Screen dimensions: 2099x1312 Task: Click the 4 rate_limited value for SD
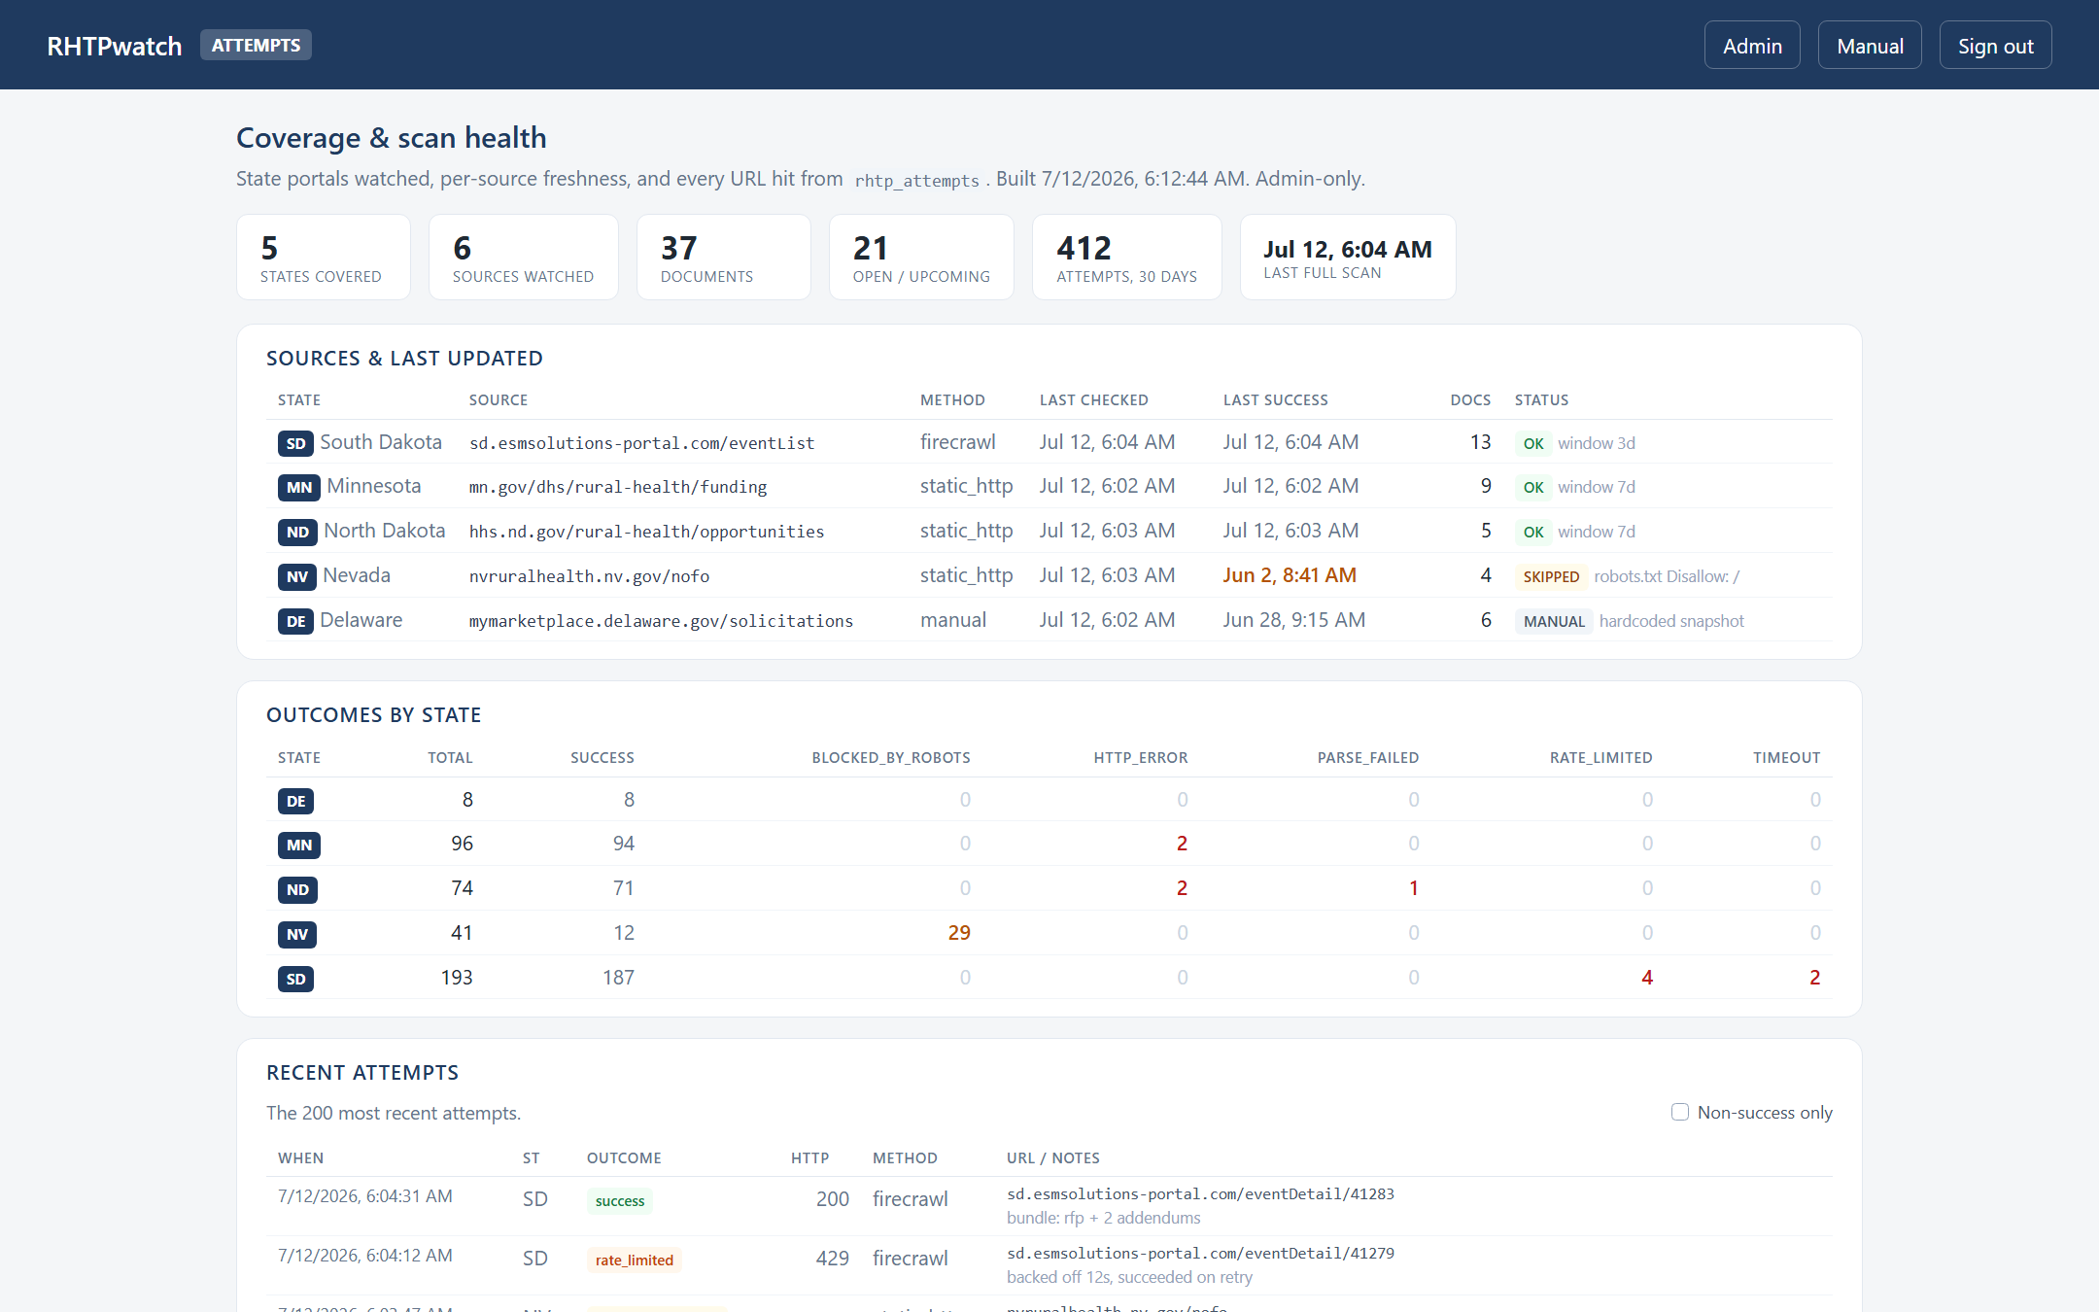[1647, 978]
